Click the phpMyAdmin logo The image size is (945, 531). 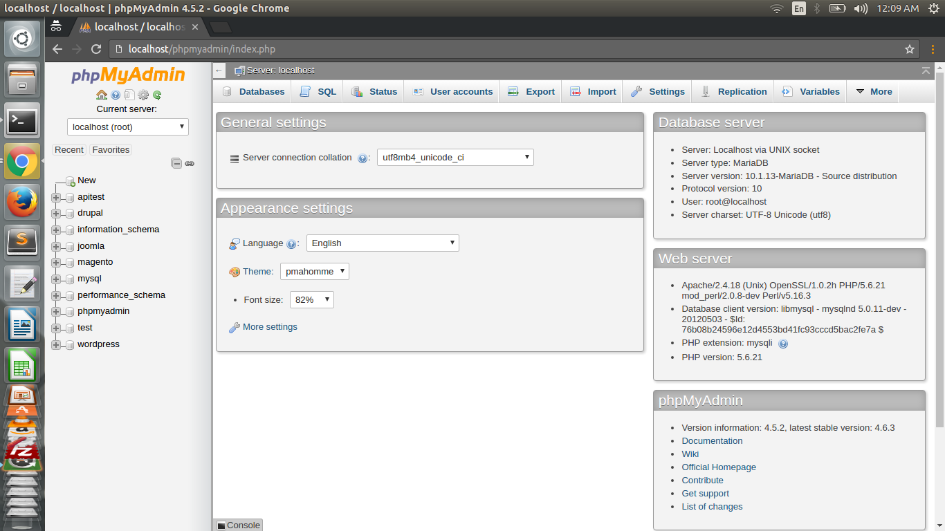[128, 75]
